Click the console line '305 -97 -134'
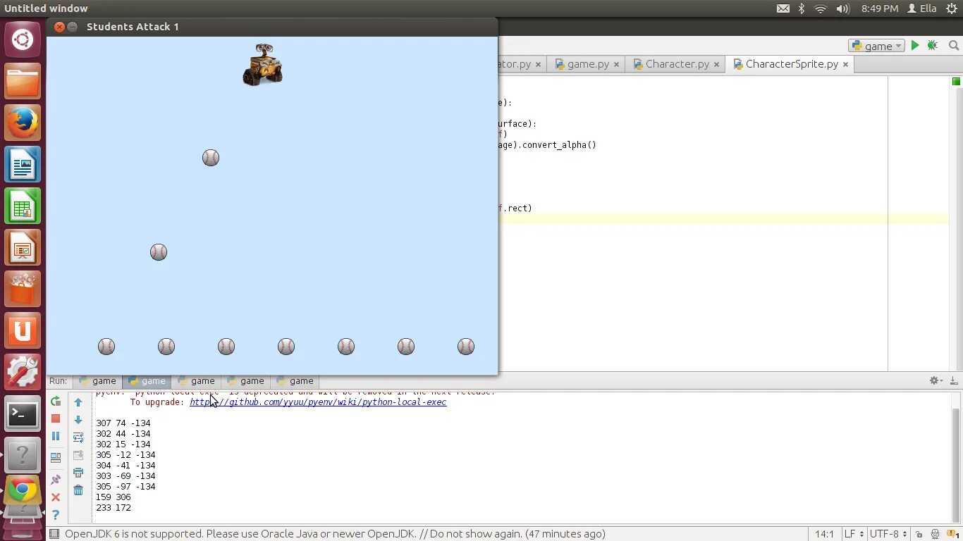Viewport: 963px width, 541px height. pyautogui.click(x=125, y=486)
